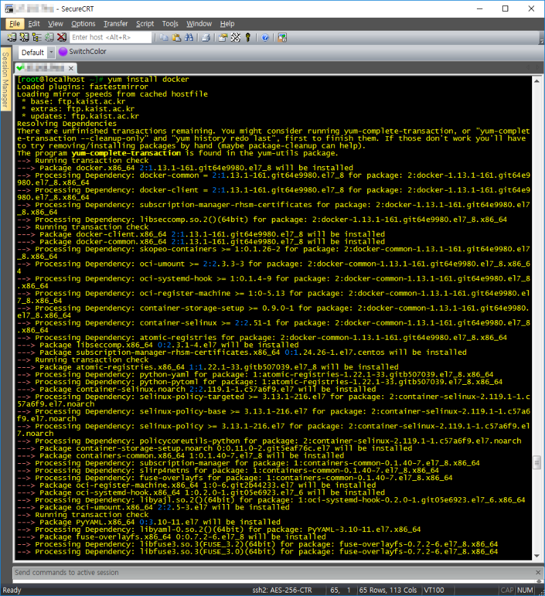
Task: Click the purple SwitchColor circle
Action: pos(63,52)
